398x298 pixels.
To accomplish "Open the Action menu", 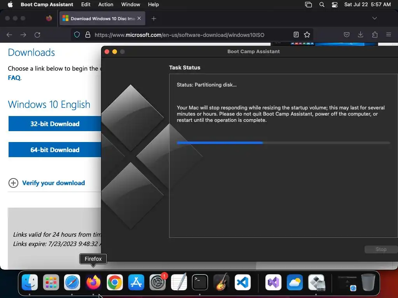I will tap(106, 4).
